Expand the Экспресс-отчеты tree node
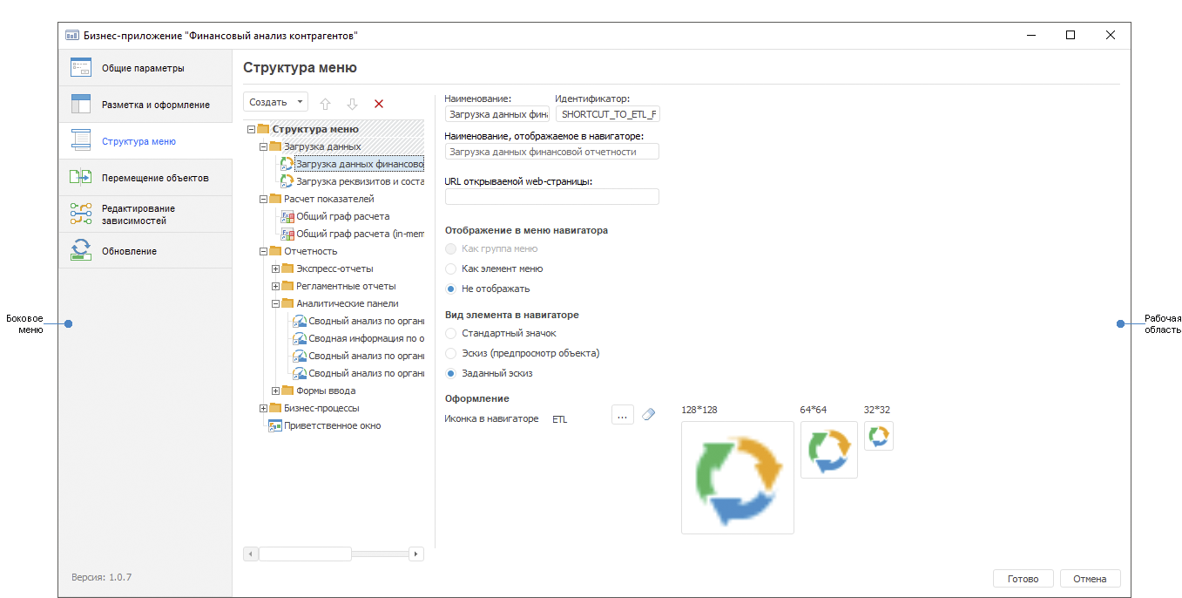 pos(276,268)
